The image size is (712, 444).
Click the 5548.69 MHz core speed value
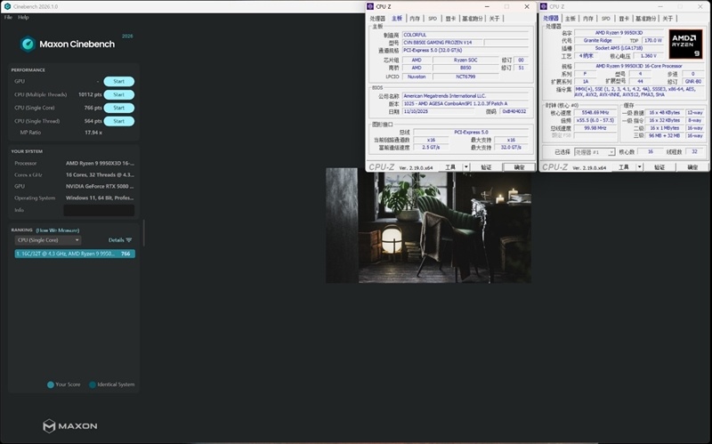click(595, 112)
